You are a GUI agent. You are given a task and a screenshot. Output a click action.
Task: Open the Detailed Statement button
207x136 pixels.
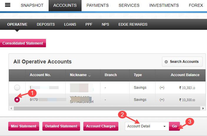(x=61, y=126)
